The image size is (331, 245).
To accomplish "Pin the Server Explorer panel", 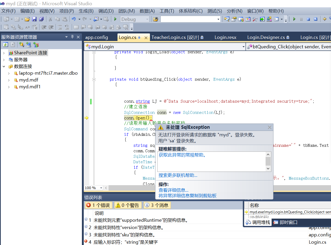I will pos(72,37).
